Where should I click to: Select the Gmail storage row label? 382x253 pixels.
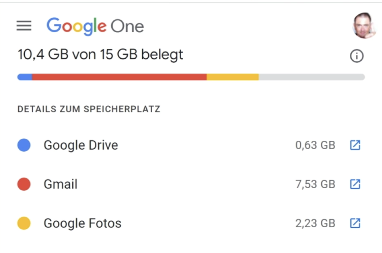pyautogui.click(x=61, y=184)
